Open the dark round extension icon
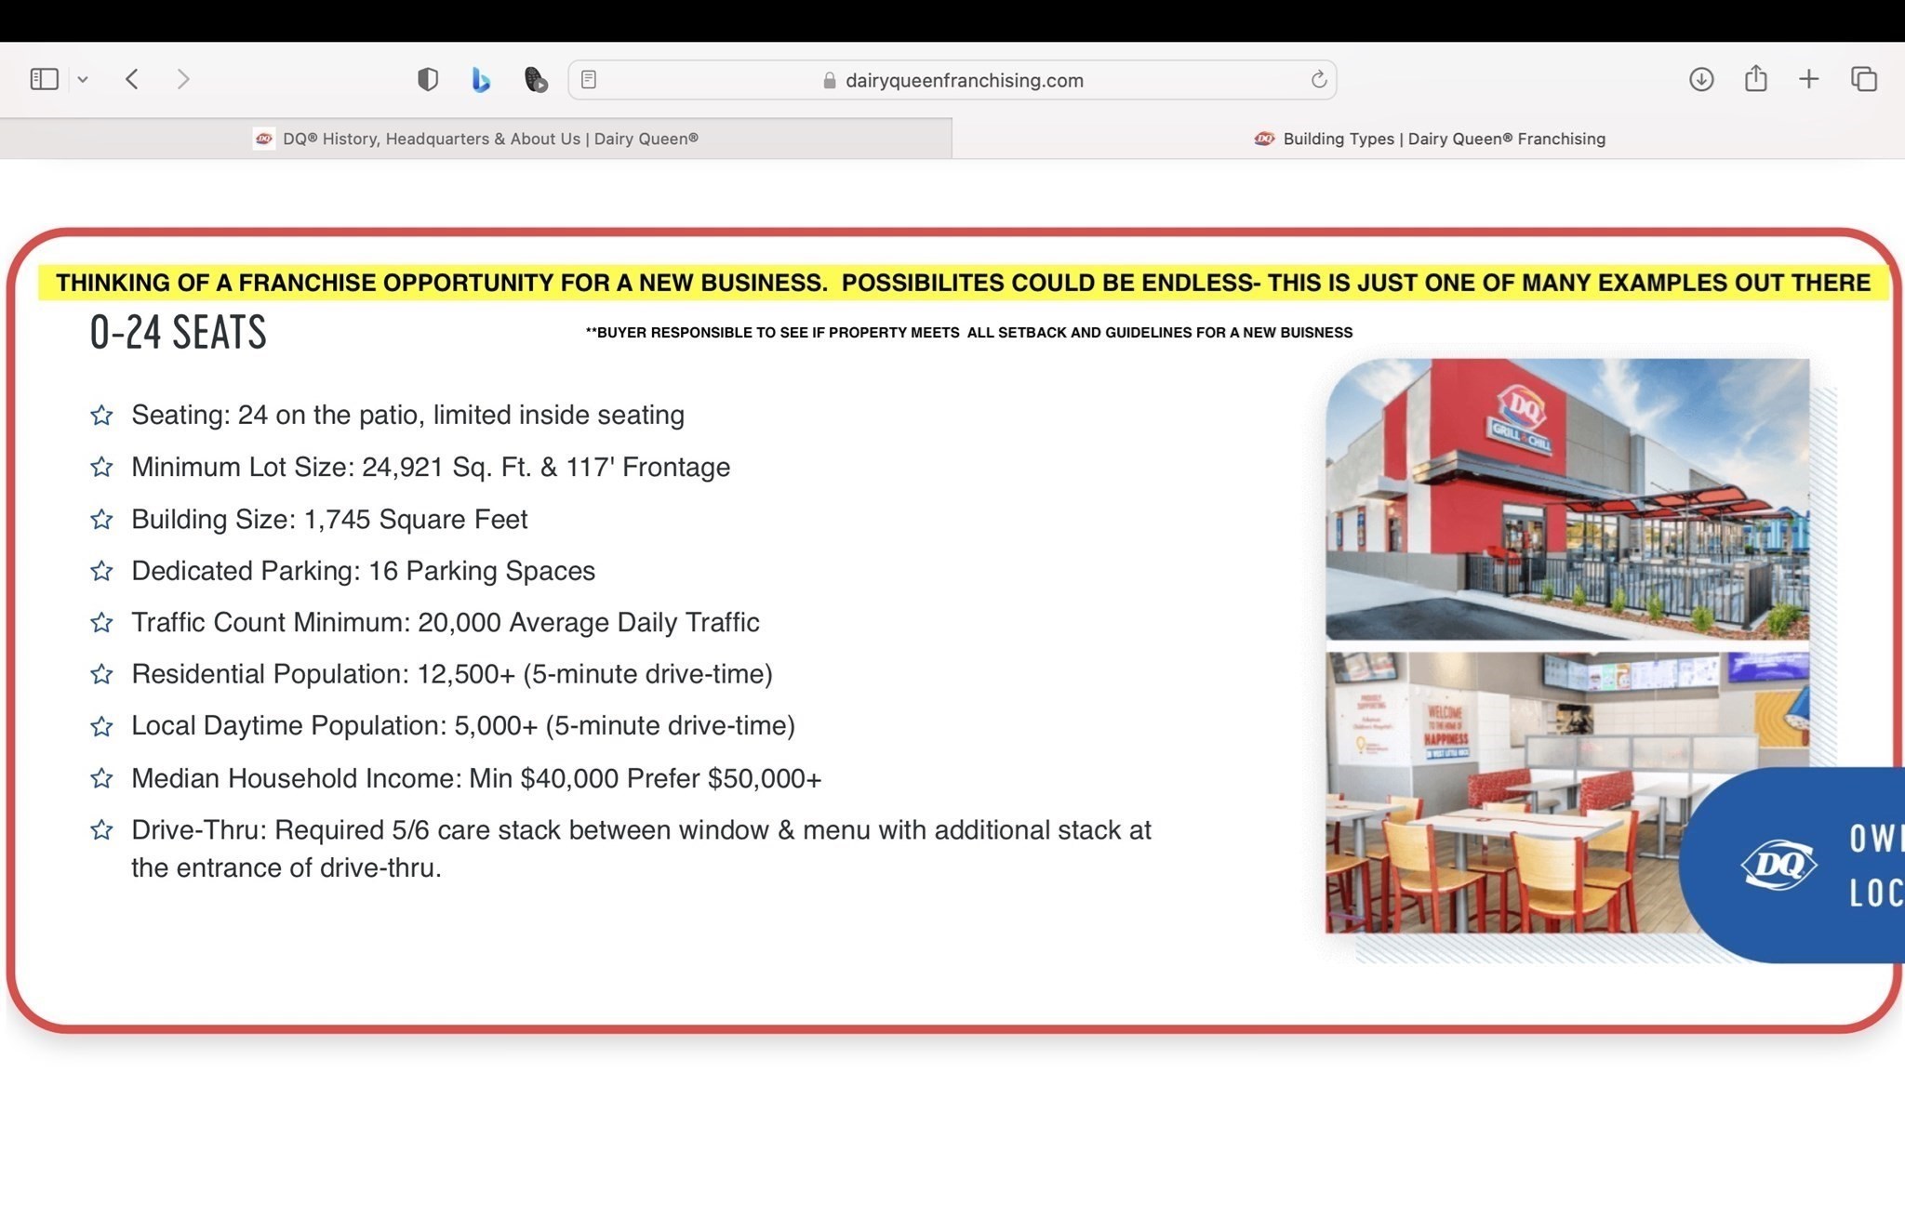The height and width of the screenshot is (1231, 1905). [536, 79]
